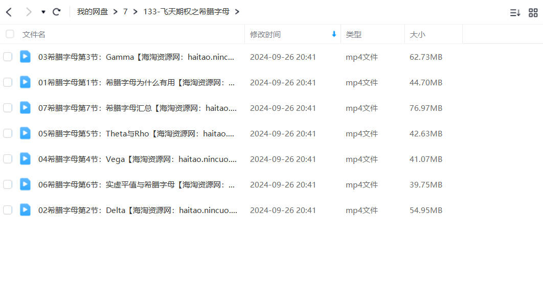The height and width of the screenshot is (306, 543).
Task: Click mp4文件 type in 02 Delta row
Action: [x=361, y=210]
